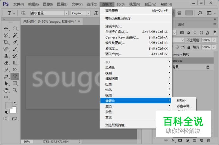Toggle lock all for the layer
This screenshot has width=219, height=145.
click(189, 47)
